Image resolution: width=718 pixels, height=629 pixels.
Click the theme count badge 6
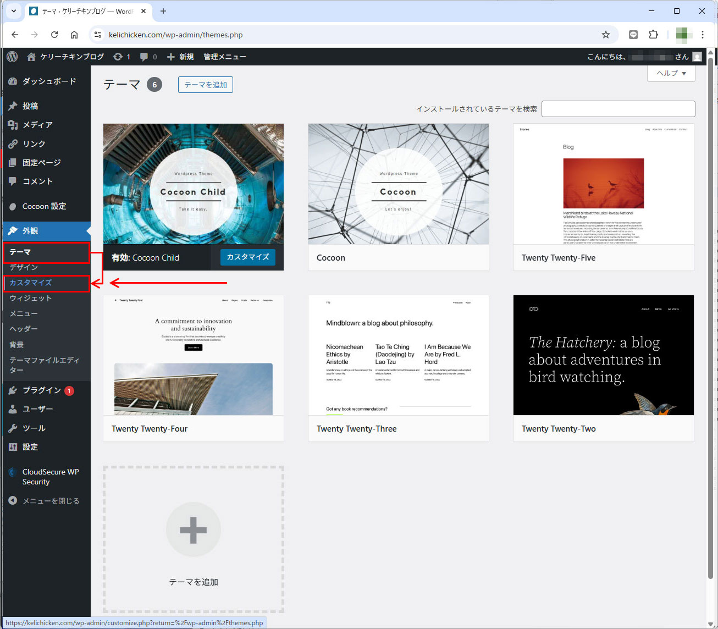154,85
